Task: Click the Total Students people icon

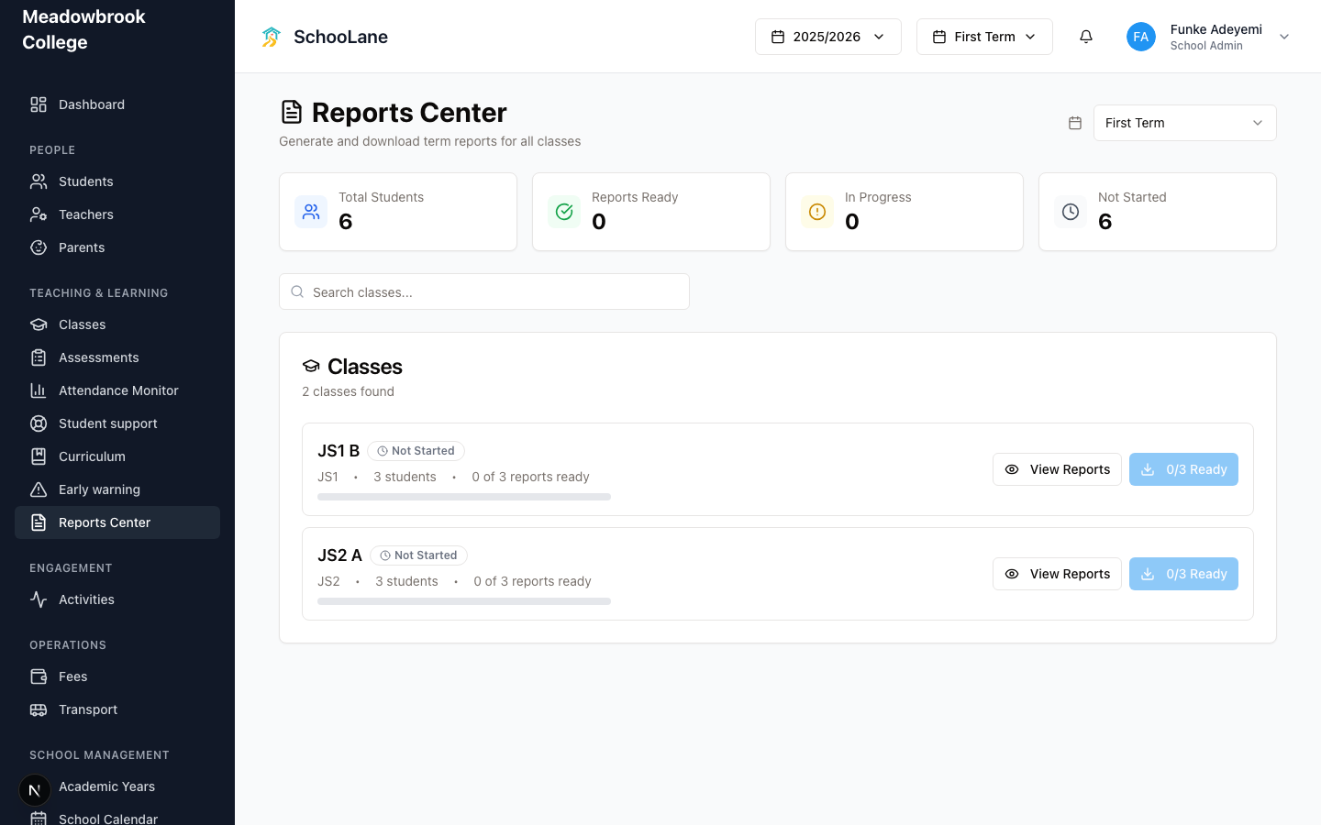Action: [311, 212]
